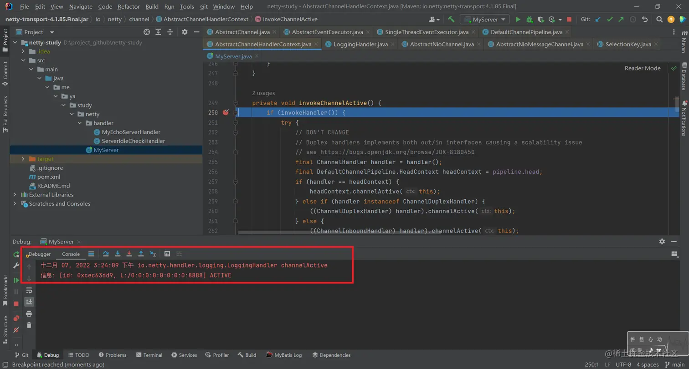Click Git Update Project arrow

598,20
